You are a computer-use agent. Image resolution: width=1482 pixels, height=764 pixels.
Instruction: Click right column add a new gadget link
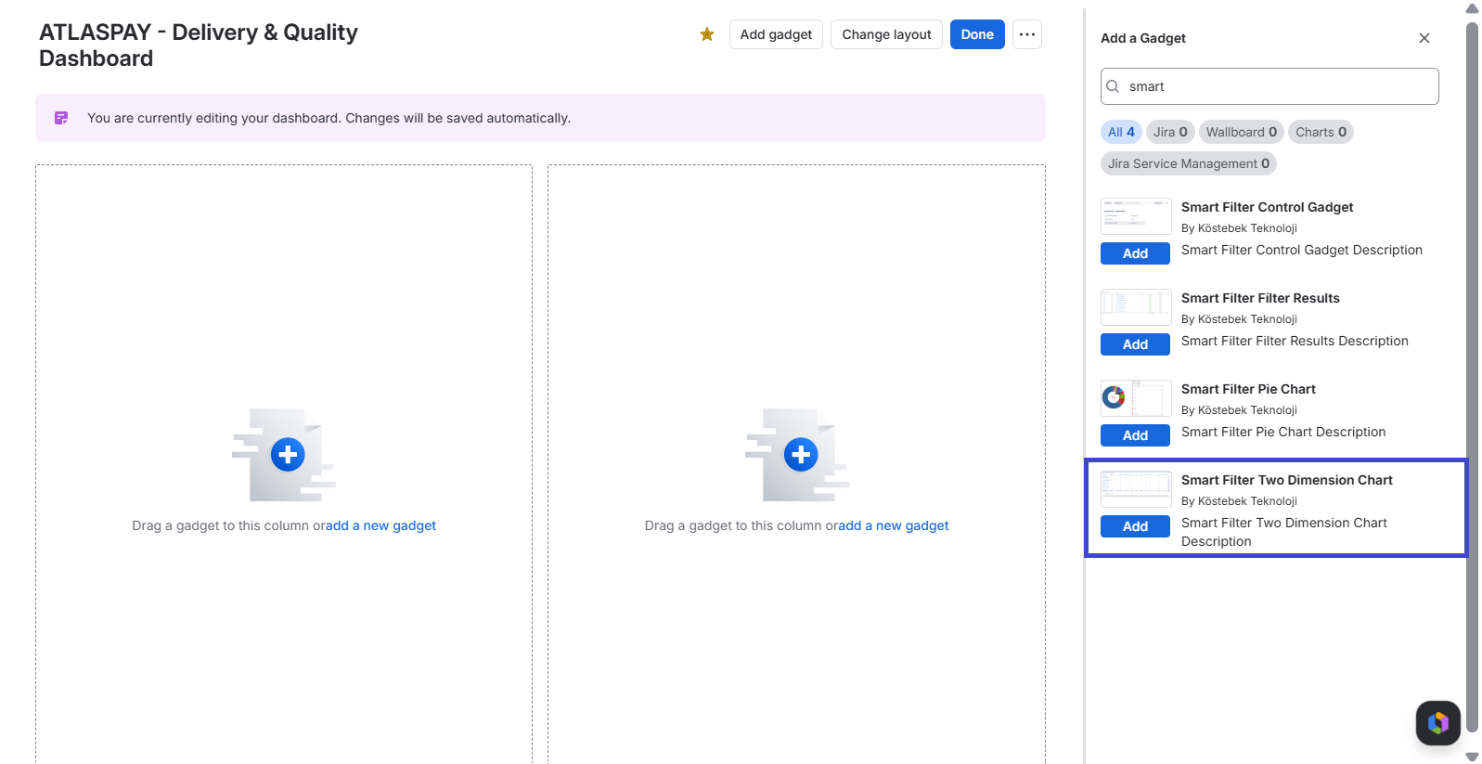coord(894,525)
